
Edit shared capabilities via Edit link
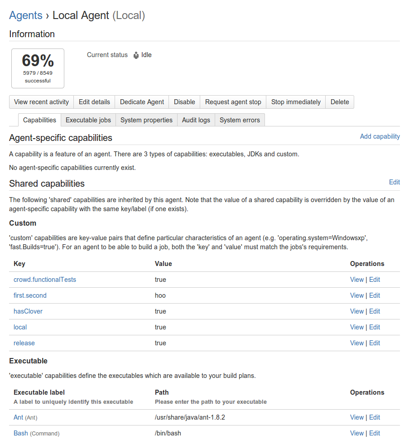click(x=395, y=182)
